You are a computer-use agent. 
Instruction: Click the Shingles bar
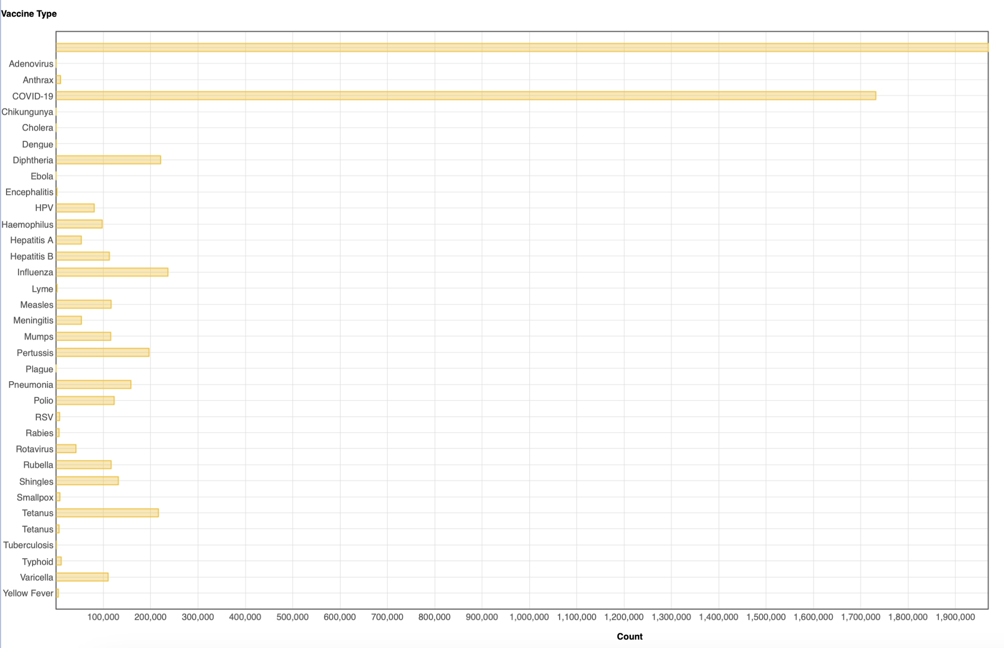pyautogui.click(x=87, y=481)
